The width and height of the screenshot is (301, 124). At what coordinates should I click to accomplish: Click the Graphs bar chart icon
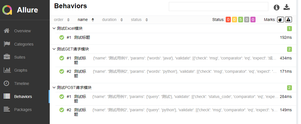tap(7, 70)
